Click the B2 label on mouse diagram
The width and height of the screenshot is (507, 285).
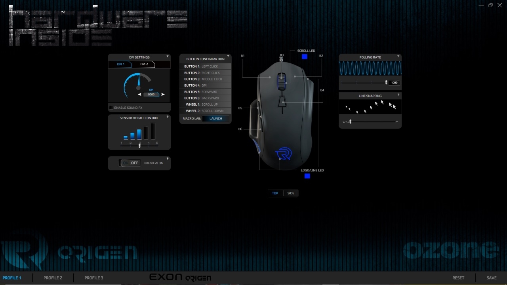(321, 56)
